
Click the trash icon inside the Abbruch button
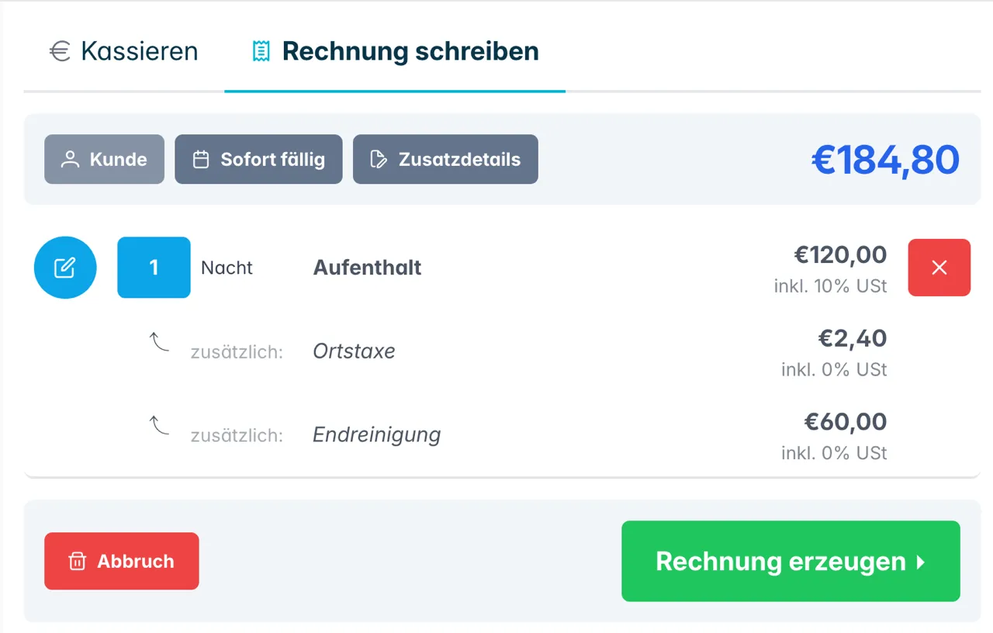coord(77,561)
